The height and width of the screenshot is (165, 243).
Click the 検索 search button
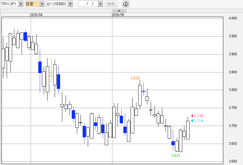pos(111,4)
